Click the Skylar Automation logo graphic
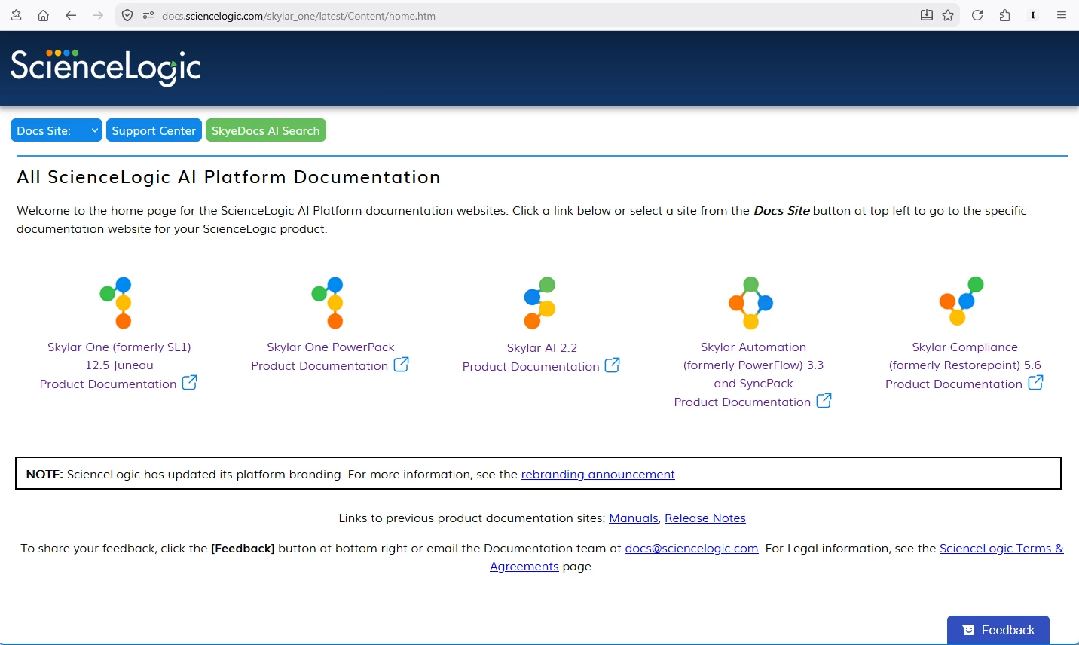Viewport: 1079px width, 645px height. [750, 302]
